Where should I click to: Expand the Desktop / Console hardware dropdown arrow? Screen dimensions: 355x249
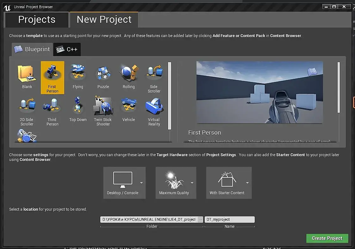141,183
